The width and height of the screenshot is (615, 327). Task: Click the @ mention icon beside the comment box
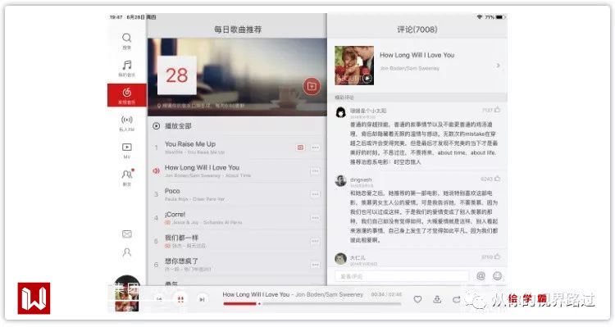(481, 276)
